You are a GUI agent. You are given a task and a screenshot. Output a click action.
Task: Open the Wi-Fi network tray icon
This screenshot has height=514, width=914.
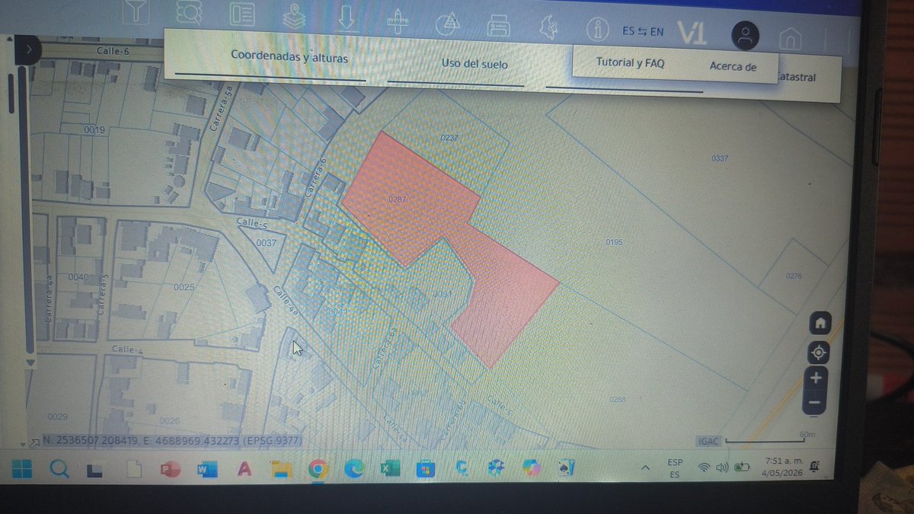pyautogui.click(x=705, y=467)
